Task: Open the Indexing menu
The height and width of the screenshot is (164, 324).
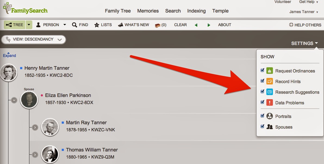Action: click(197, 11)
